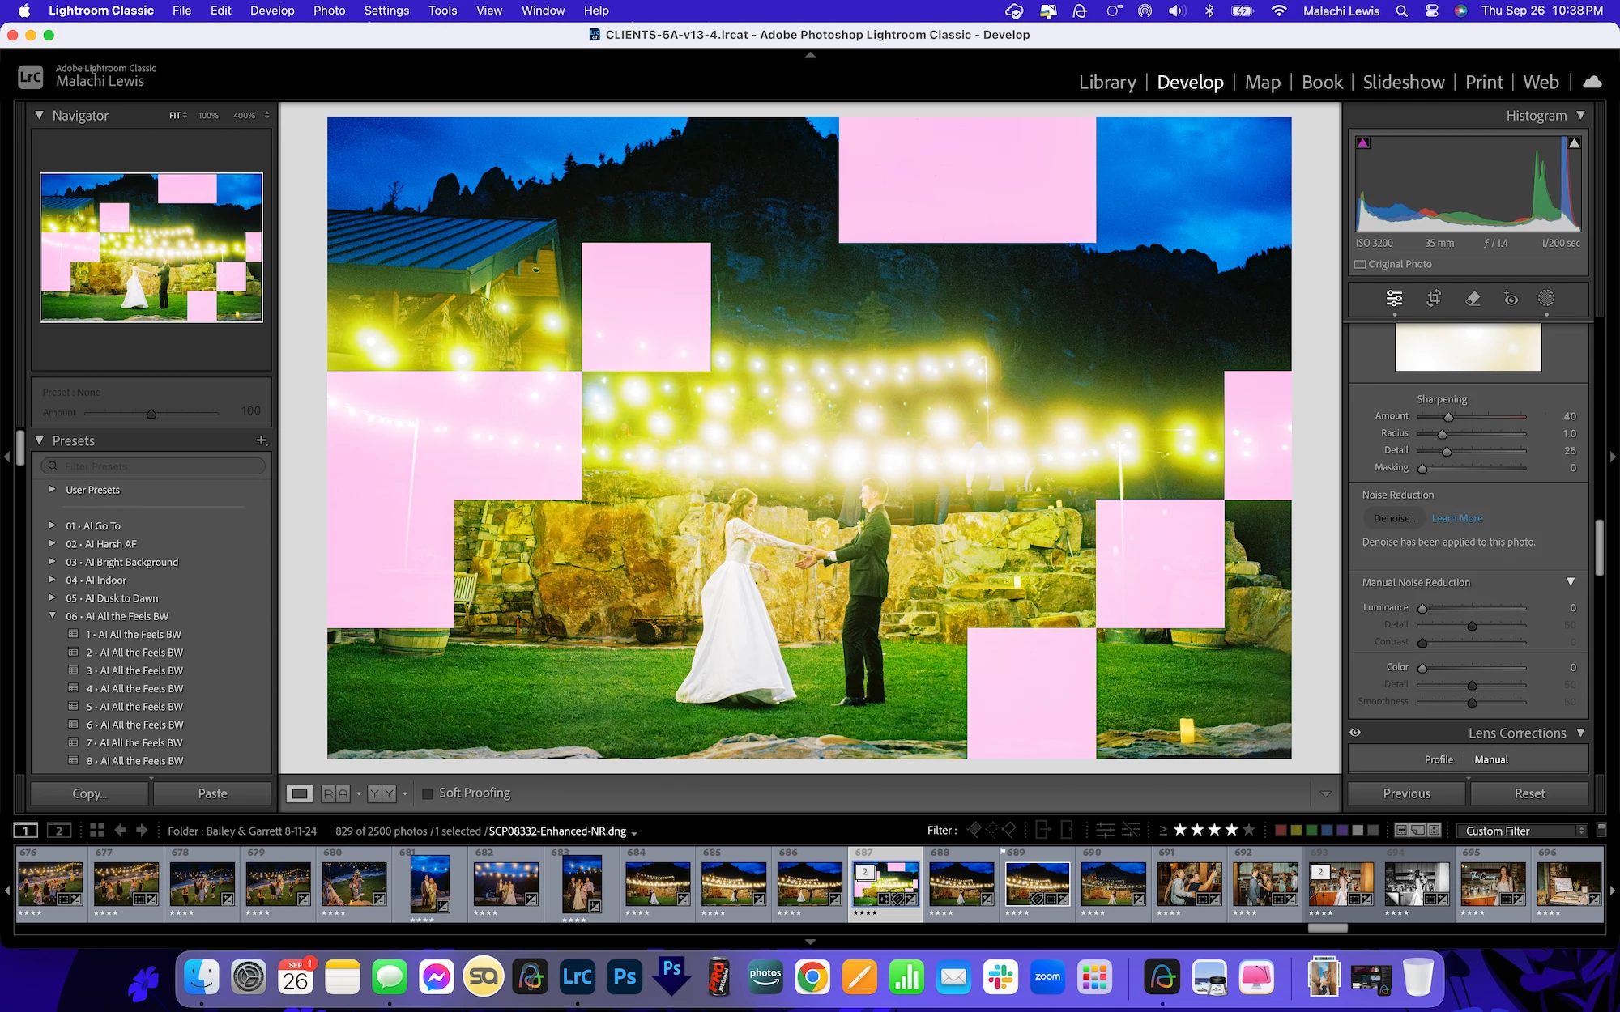
Task: Select Loupe view mode icon in toolbar
Action: (300, 793)
